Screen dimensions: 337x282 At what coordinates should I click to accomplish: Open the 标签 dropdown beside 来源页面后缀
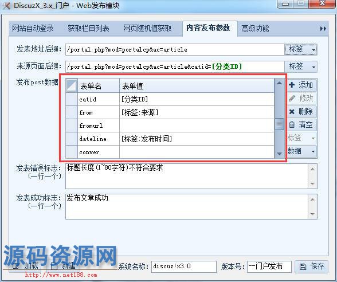pos(301,66)
